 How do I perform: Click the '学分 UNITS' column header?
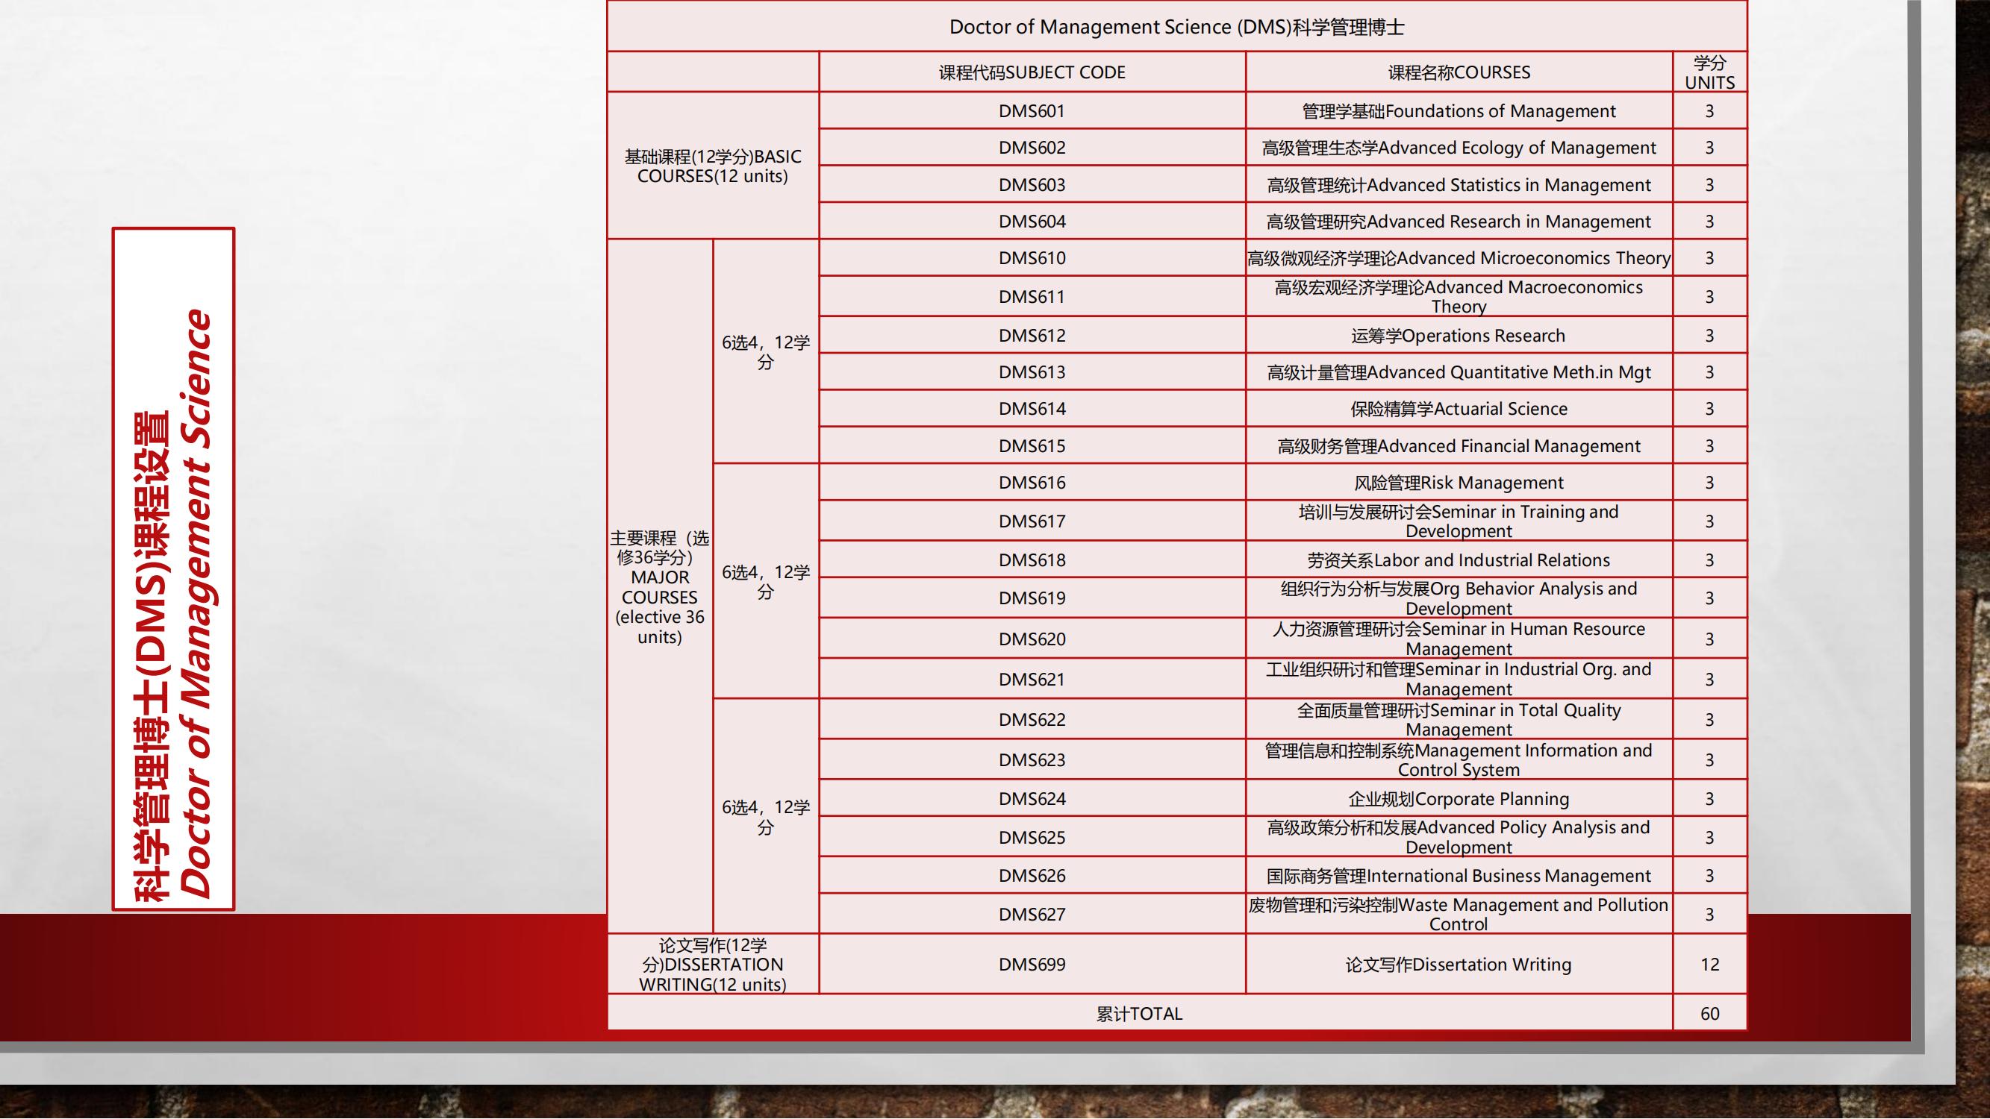pyautogui.click(x=1709, y=72)
